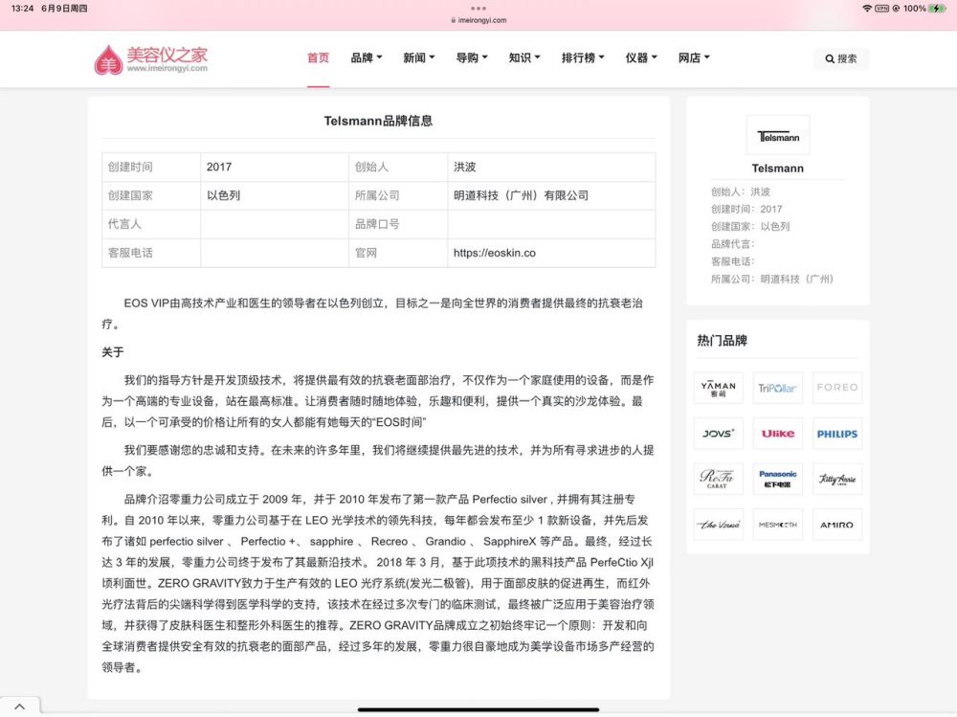Select the 以色列 country cell in table
Image resolution: width=957 pixels, height=717 pixels.
[274, 195]
